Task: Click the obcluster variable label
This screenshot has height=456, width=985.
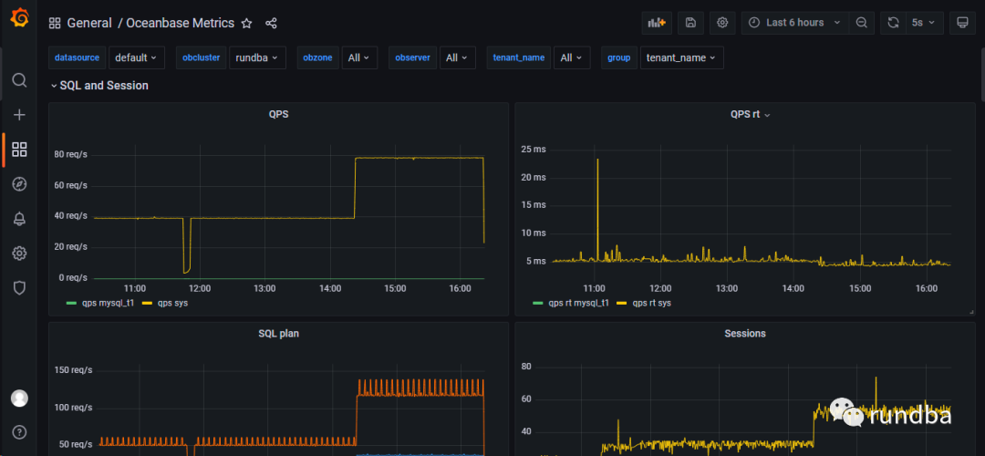Action: pyautogui.click(x=201, y=57)
